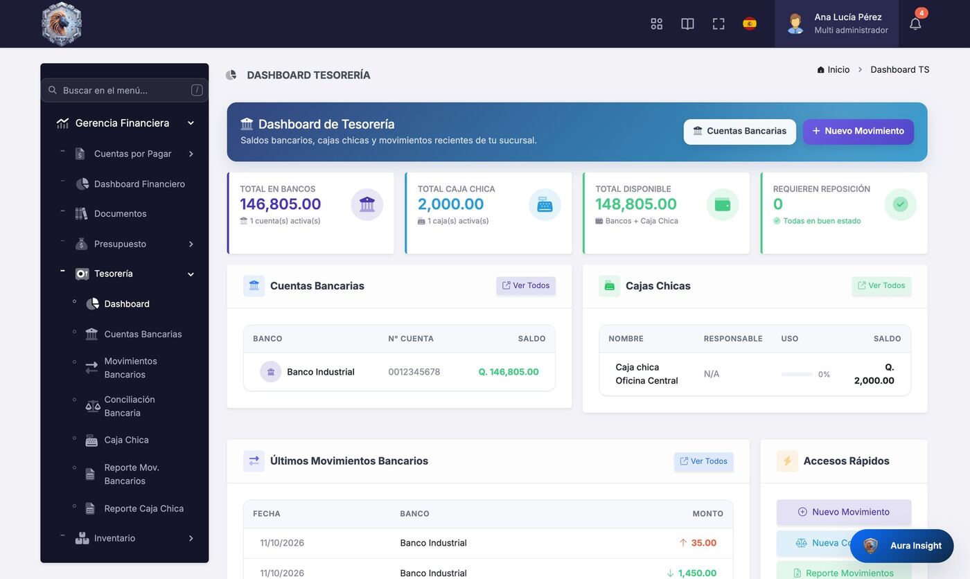Expand the Inventario submenu

pos(191,538)
